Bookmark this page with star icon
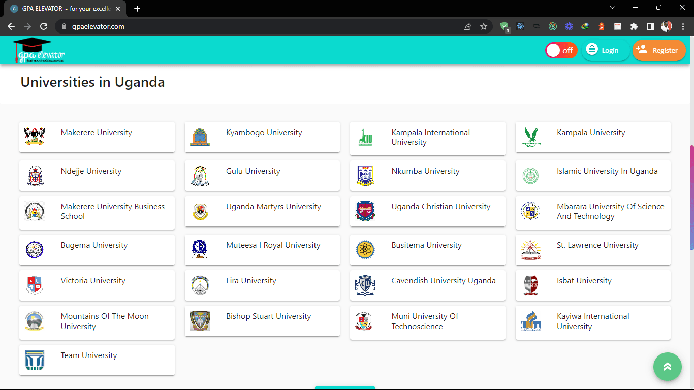694x390 pixels. 484,26
